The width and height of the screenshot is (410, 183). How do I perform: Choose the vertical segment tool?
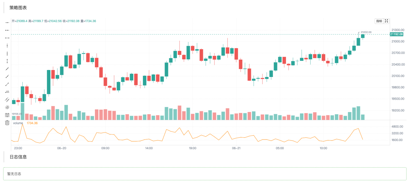click(7, 61)
